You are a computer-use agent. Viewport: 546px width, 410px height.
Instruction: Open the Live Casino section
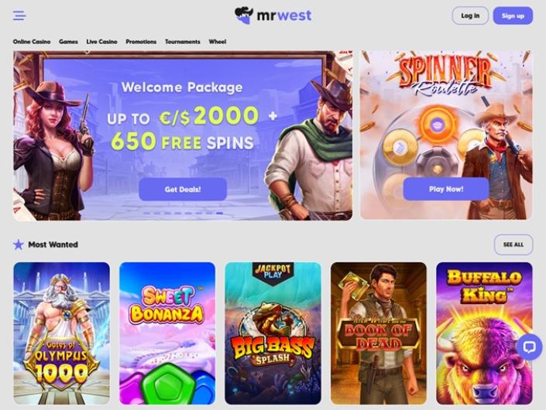click(101, 41)
